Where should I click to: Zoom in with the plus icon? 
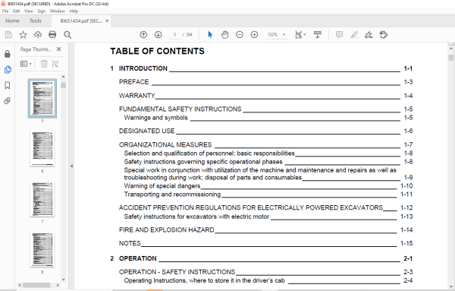point(254,35)
